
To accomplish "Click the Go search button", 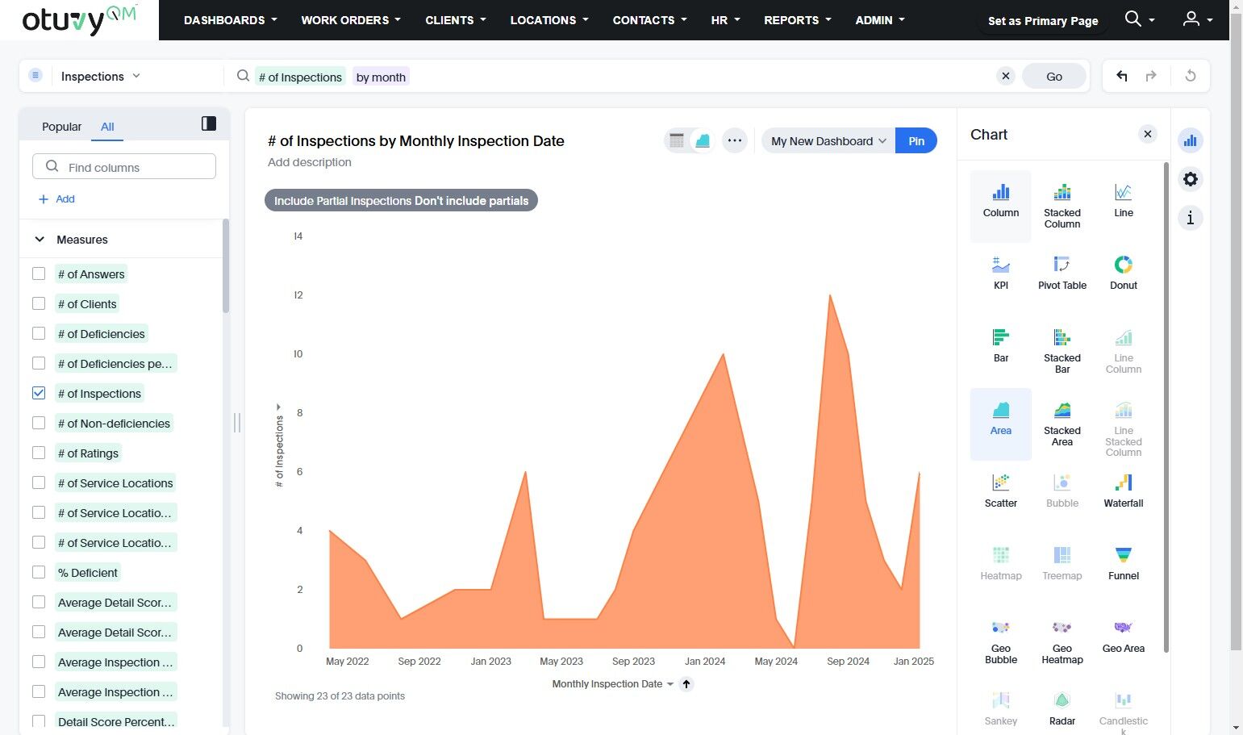I will tap(1053, 76).
